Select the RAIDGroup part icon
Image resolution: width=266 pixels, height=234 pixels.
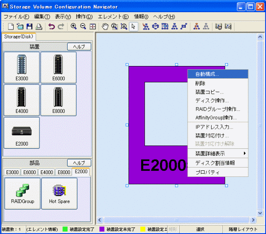point(23,194)
